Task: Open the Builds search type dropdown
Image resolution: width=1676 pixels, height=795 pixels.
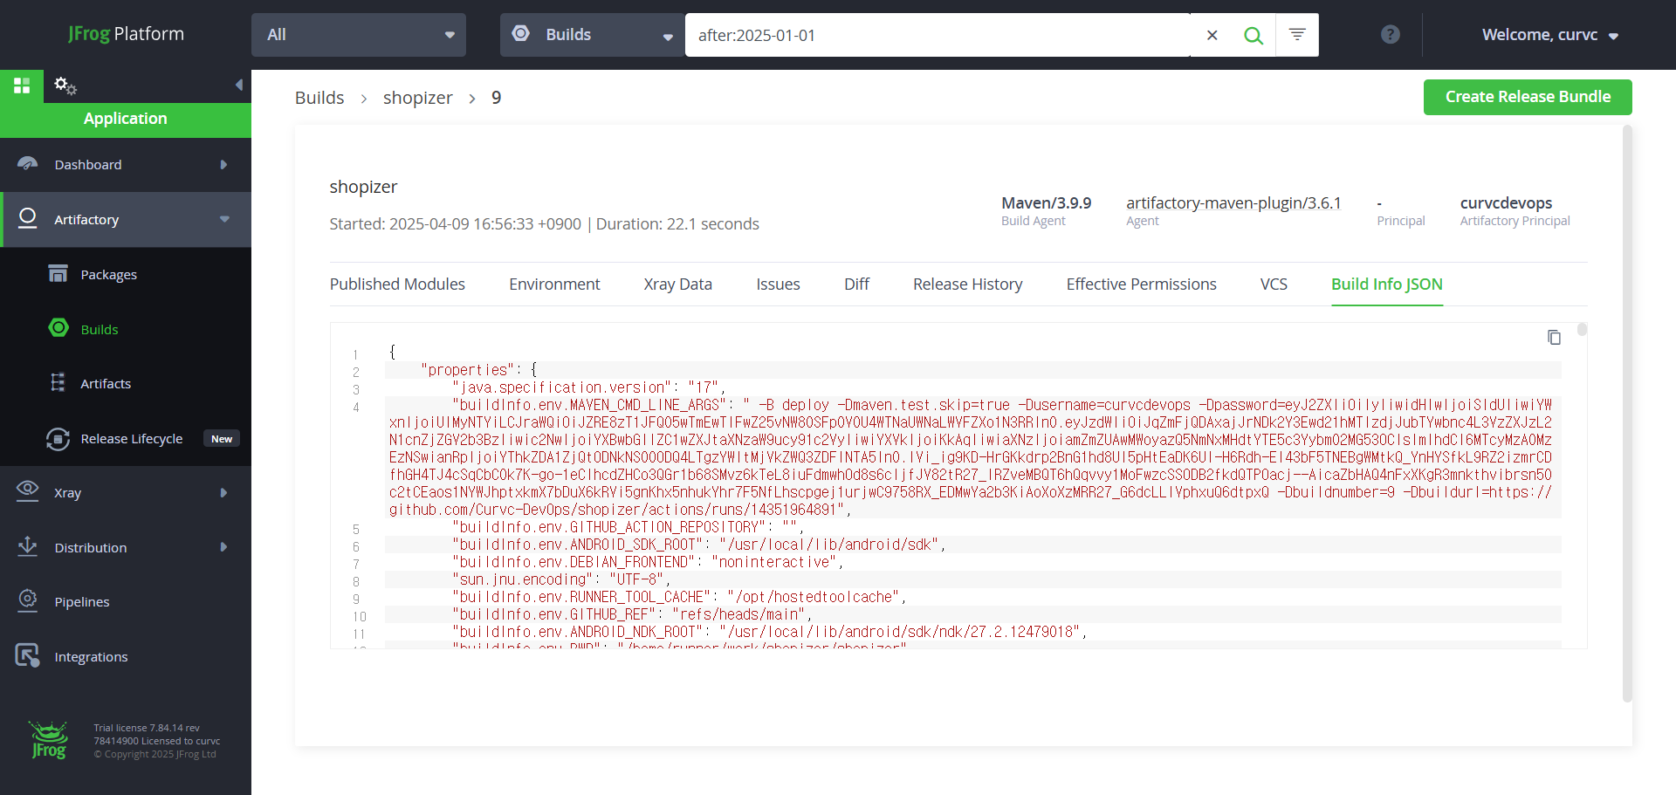Action: 593,35
